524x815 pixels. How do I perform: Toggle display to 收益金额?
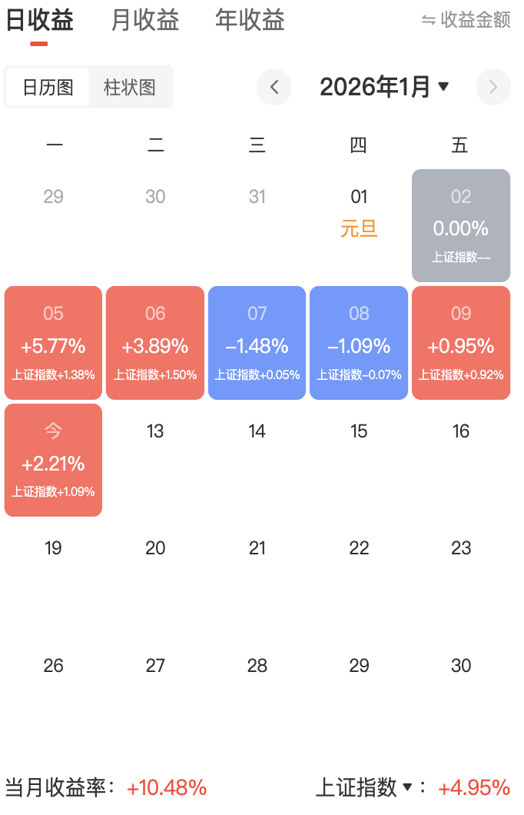coord(475,21)
